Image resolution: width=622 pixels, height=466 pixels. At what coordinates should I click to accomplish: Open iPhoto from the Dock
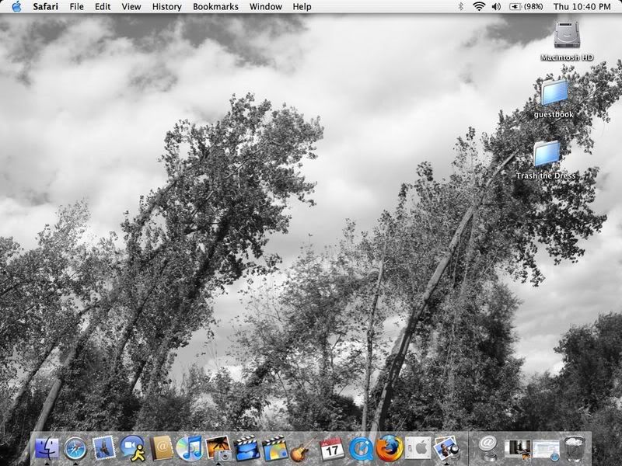[x=218, y=449]
